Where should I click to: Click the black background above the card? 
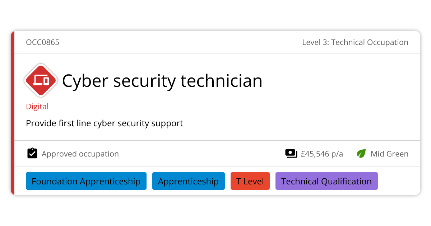click(x=215, y=15)
